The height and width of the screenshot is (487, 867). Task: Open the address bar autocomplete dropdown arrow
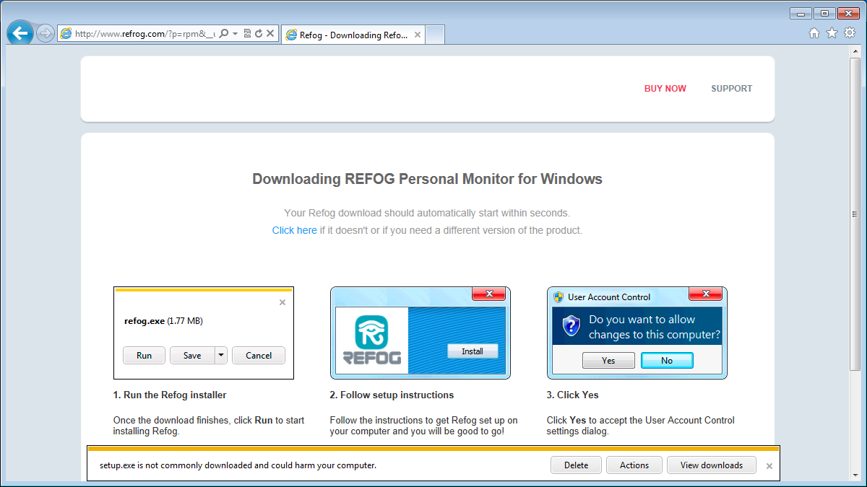pyautogui.click(x=236, y=33)
